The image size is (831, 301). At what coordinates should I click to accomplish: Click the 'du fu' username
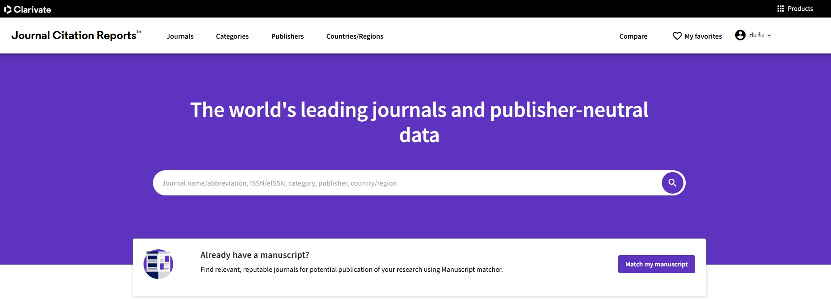point(756,35)
